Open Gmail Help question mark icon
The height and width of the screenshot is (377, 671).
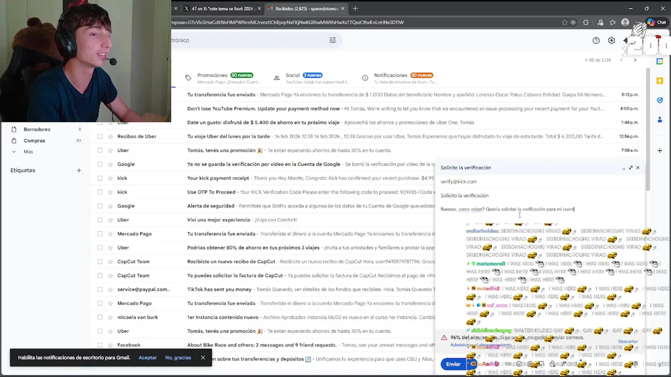(x=596, y=40)
